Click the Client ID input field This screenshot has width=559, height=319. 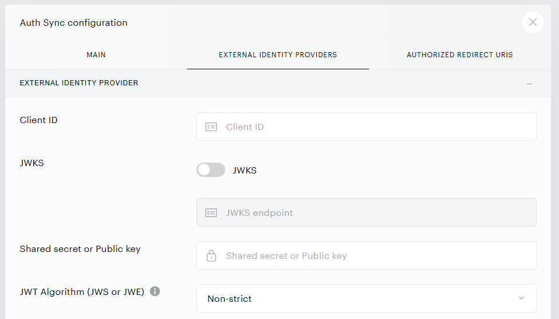366,127
